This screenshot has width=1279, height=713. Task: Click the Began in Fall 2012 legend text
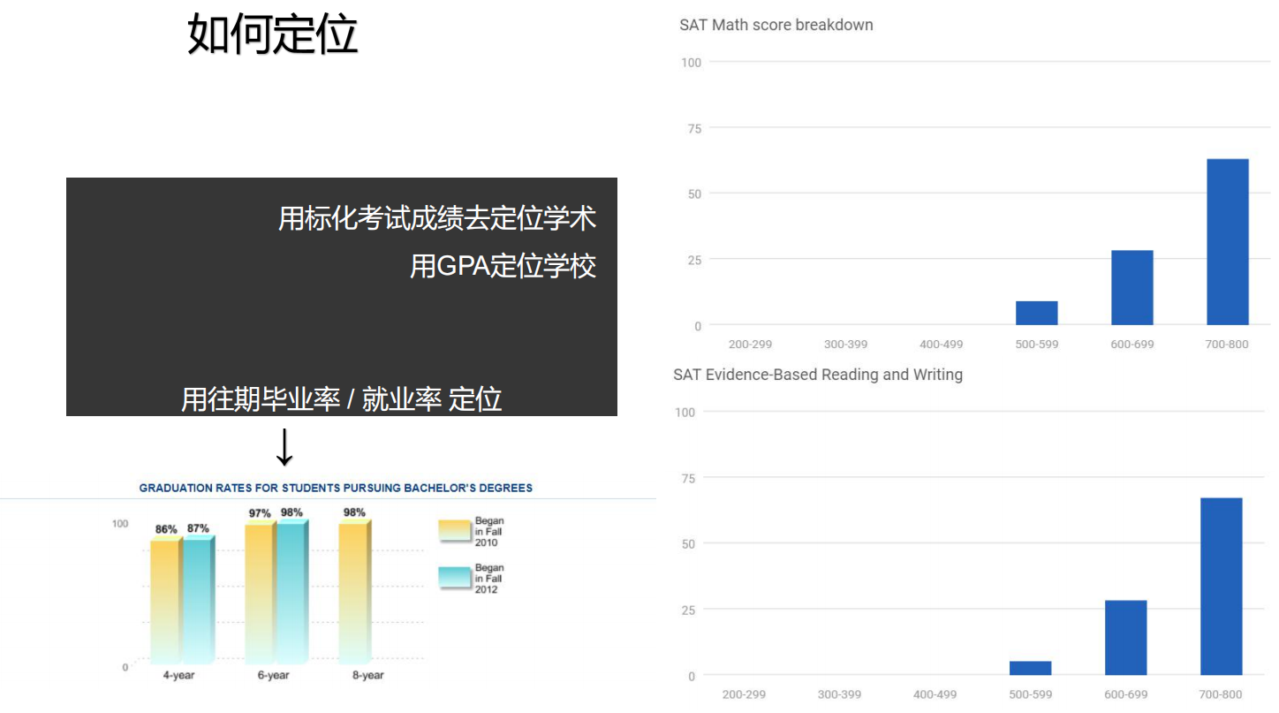click(489, 579)
